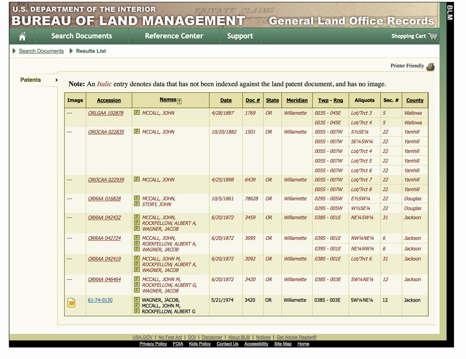The image size is (466, 359).
Task: Sort table by Date column
Action: coord(226,100)
